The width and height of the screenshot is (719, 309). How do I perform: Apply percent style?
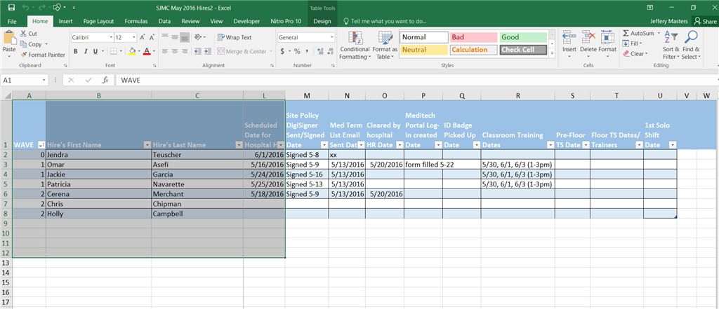(297, 51)
